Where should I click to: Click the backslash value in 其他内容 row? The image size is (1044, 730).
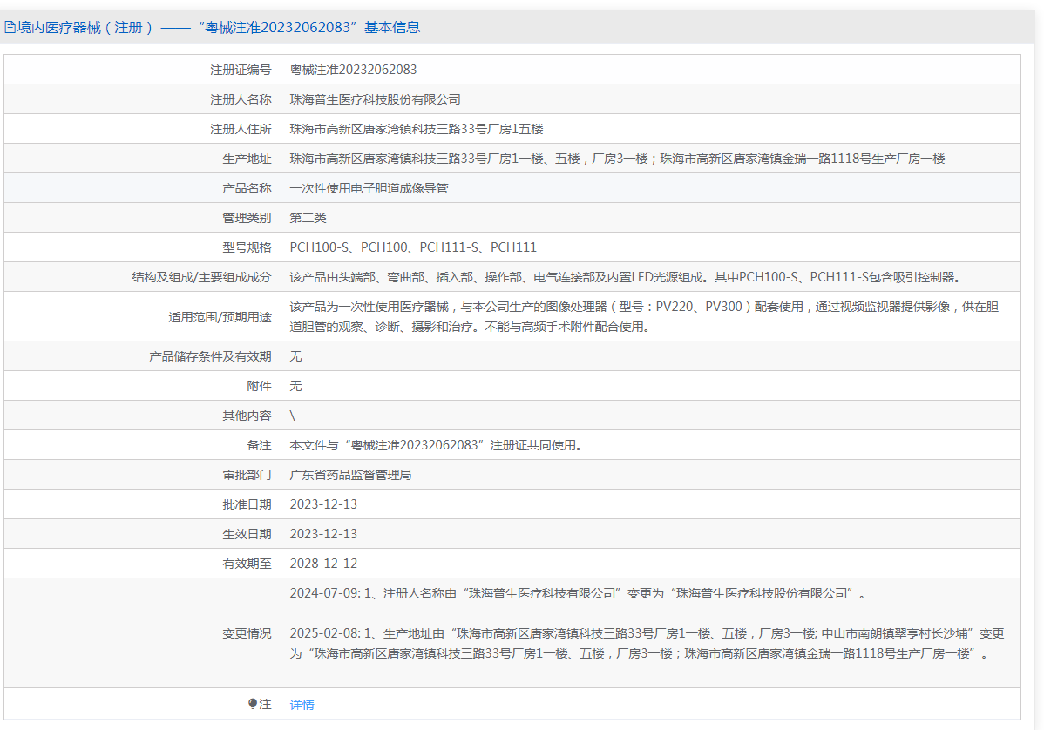click(x=292, y=416)
